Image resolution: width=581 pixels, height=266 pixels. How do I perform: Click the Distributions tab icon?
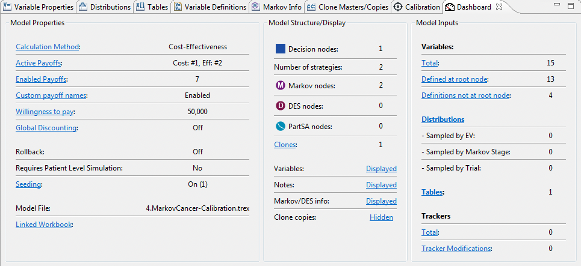click(83, 7)
